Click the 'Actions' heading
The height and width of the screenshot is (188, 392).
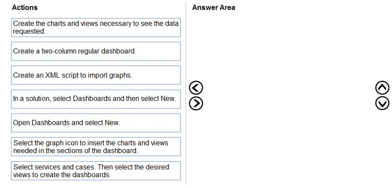coord(25,8)
